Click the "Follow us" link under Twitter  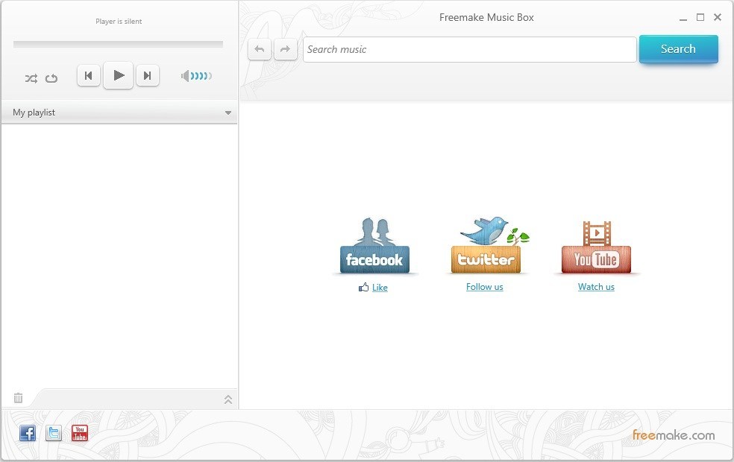(484, 287)
